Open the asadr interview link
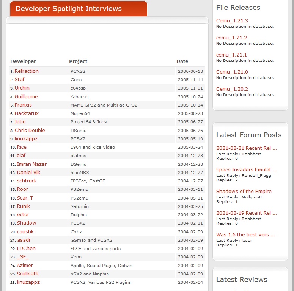The image size is (294, 291). [x=24, y=240]
